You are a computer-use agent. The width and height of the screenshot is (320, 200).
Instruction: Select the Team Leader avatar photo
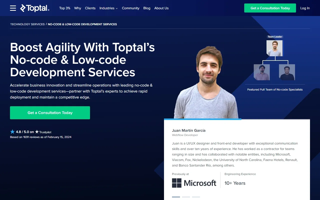(275, 48)
